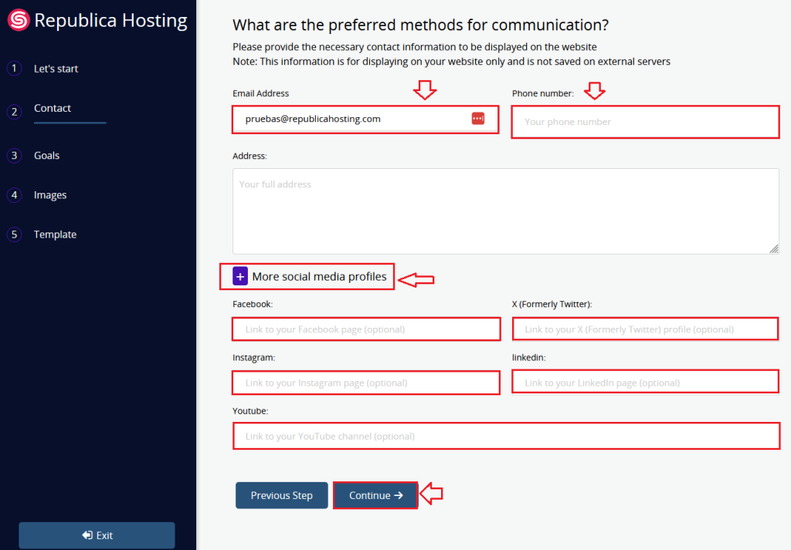Click into the Facebook link field

coord(366,329)
